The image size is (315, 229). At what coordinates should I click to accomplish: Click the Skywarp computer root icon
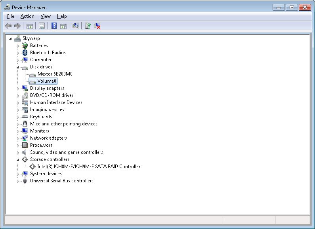pos(17,38)
